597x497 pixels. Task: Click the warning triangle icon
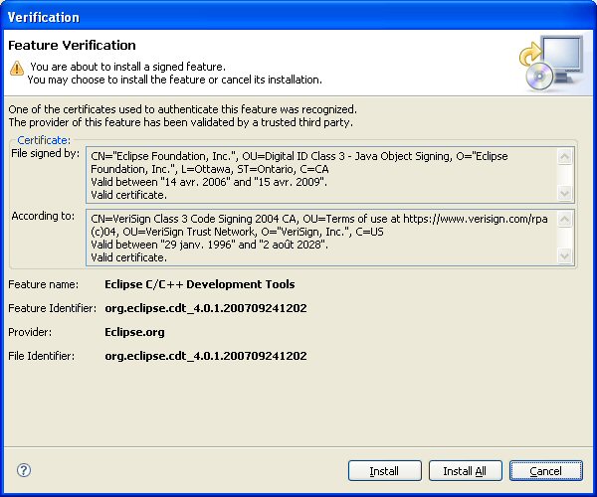[16, 68]
